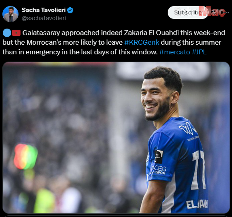This screenshot has width=232, height=217.
Task: Click the blue verified badge
Action: pos(70,10)
